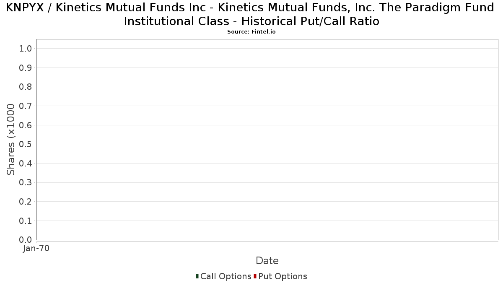This screenshot has height=283, width=503.
Task: Select the 0.9 y-axis tick label
Action: [26, 68]
